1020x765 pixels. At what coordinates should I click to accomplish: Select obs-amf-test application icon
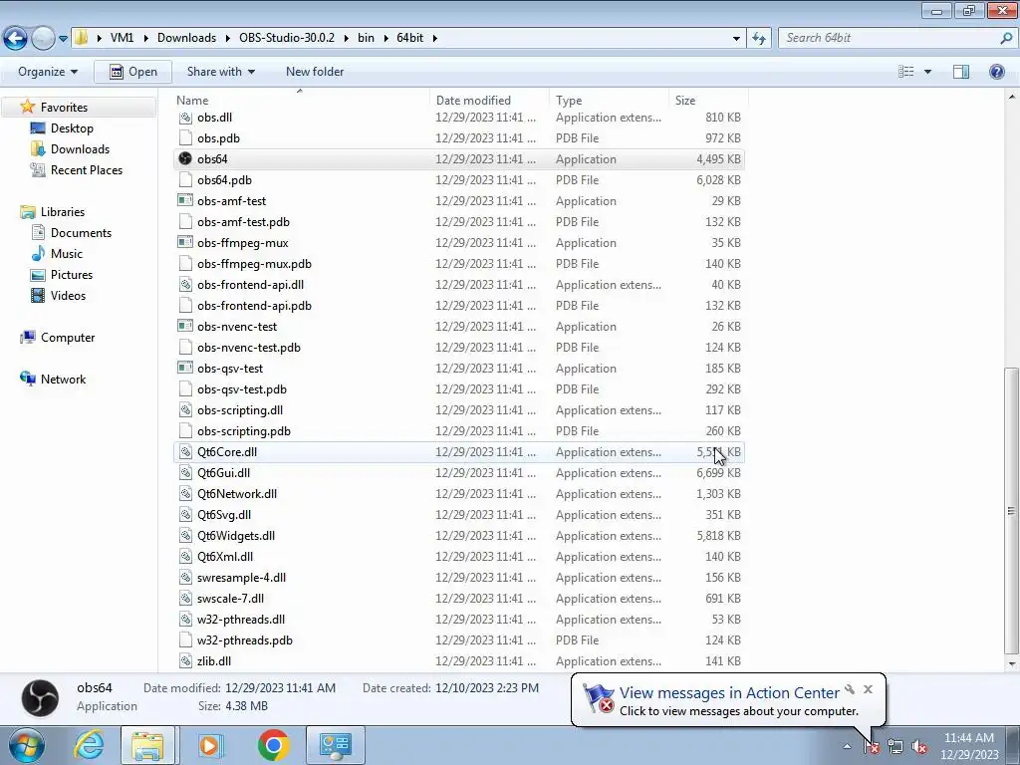pyautogui.click(x=185, y=200)
